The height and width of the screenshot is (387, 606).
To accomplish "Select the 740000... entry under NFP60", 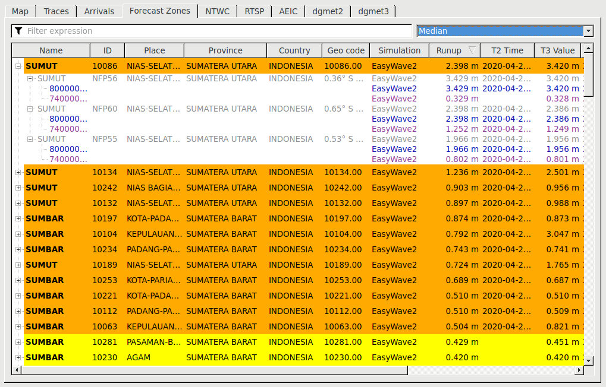I will pos(68,129).
